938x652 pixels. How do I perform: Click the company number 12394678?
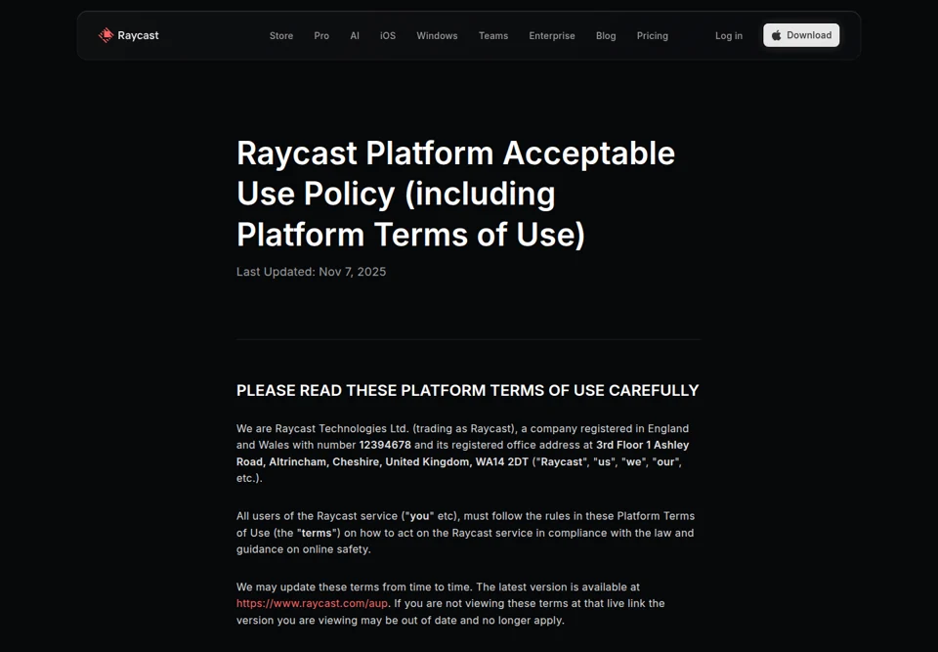click(385, 445)
